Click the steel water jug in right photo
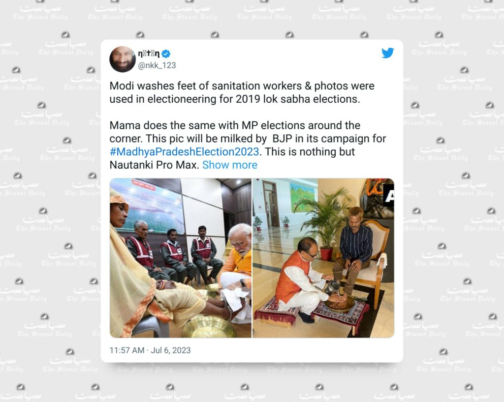The height and width of the screenshot is (402, 504). [332, 287]
